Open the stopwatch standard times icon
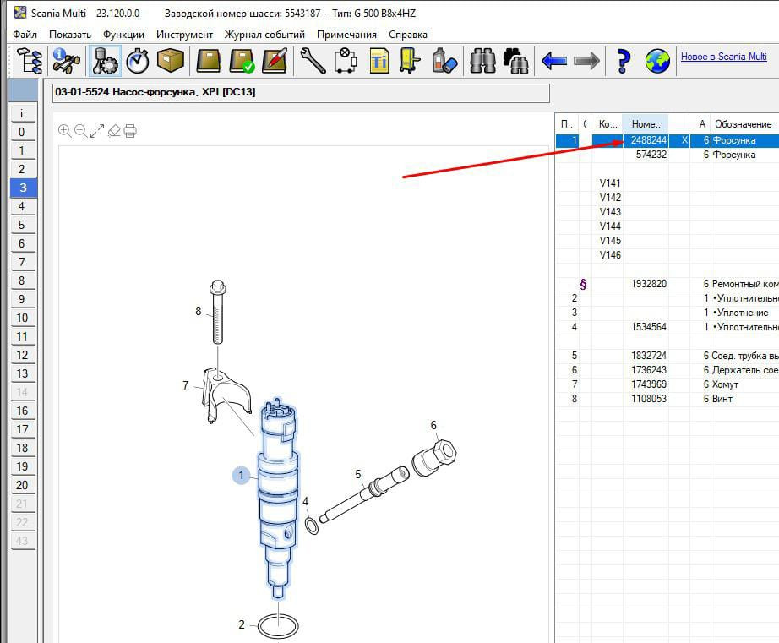Screen dimensions: 779x643 click(138, 61)
